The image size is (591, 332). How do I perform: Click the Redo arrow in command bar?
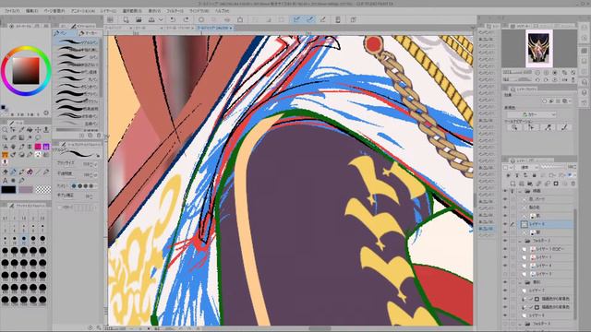pyautogui.click(x=186, y=19)
